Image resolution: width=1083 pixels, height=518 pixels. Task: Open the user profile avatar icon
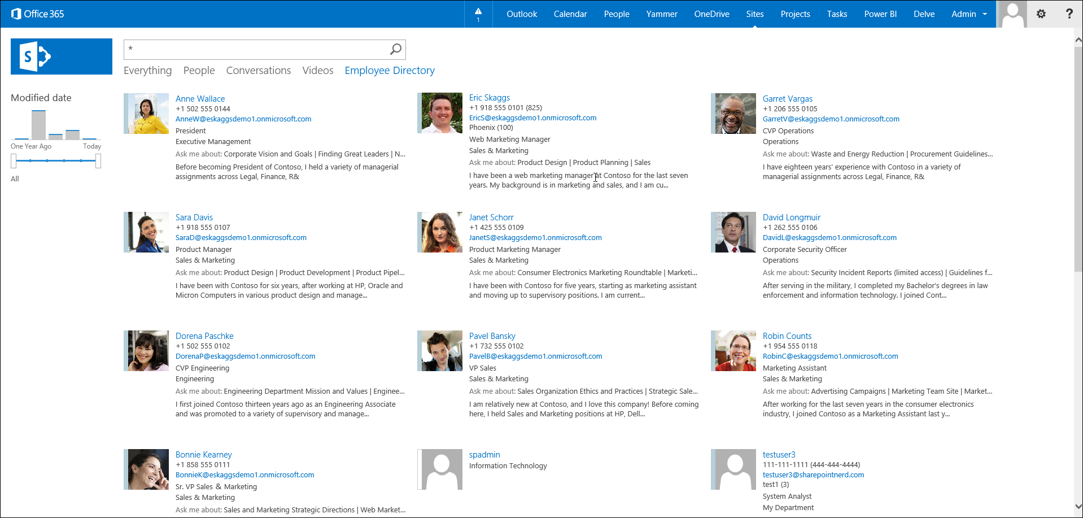click(x=1013, y=14)
